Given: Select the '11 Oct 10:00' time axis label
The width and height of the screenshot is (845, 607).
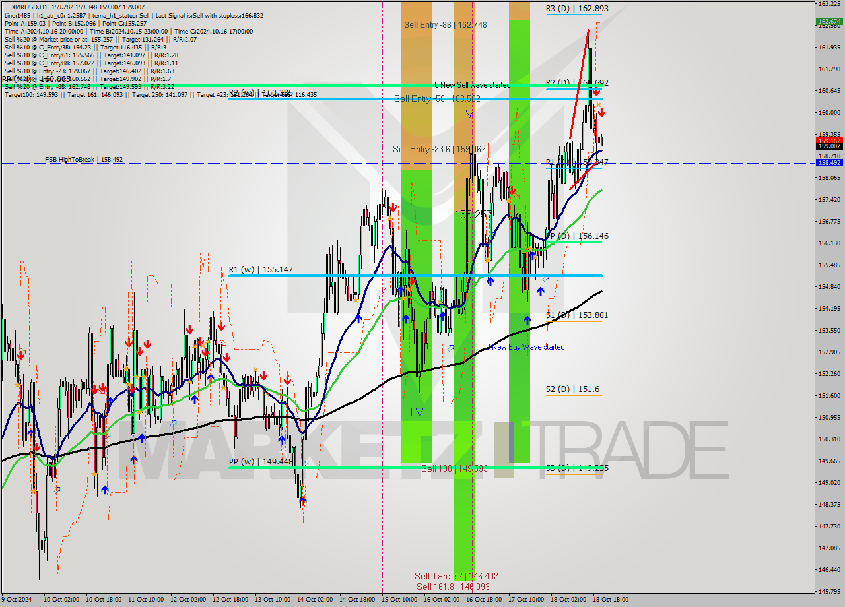Looking at the screenshot, I should pyautogui.click(x=146, y=600).
